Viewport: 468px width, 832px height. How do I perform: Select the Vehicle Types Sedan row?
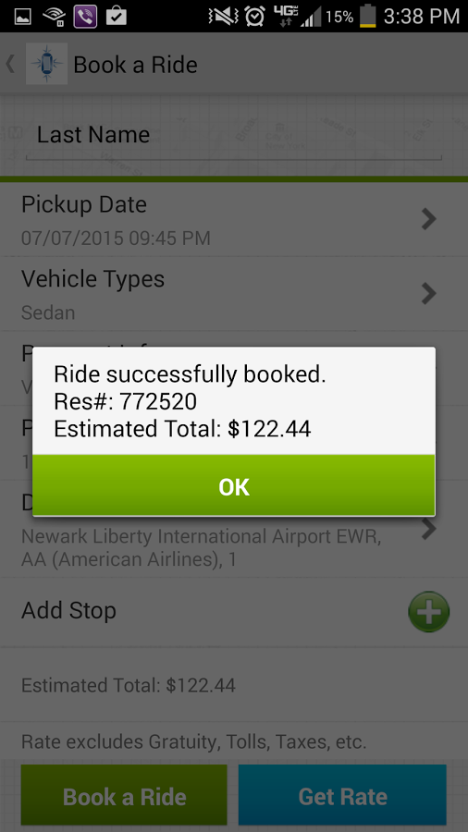coord(233,293)
